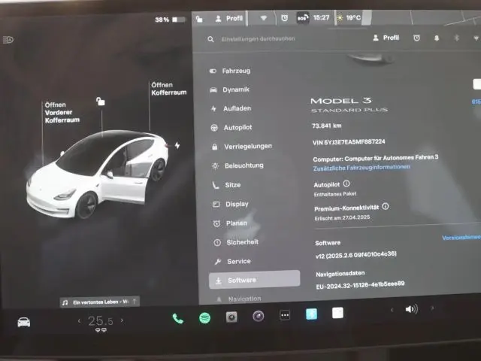Image resolution: width=481 pixels, height=361 pixels.
Task: Tap the Wi-Fi icon in the status bar
Action: 263,18
